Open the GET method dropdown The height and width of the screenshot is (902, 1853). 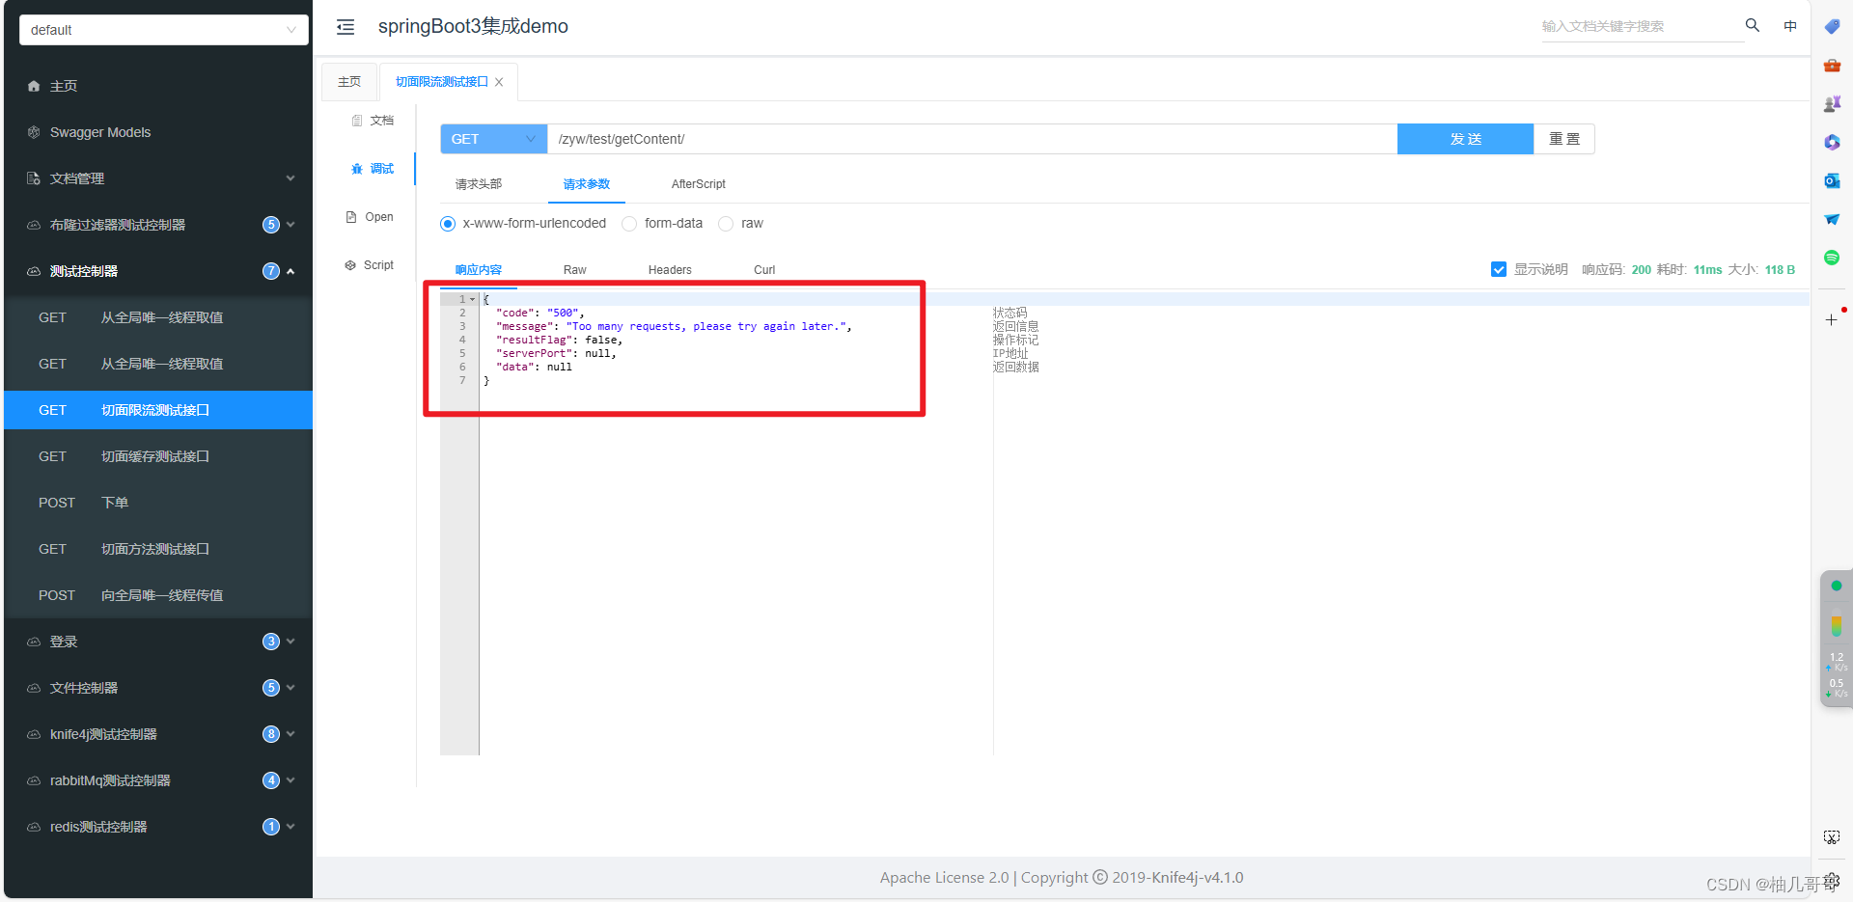(494, 139)
